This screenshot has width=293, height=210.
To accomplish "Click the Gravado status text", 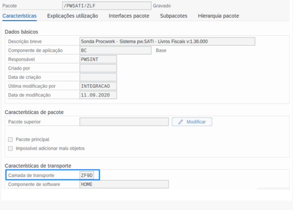I will 162,6.
